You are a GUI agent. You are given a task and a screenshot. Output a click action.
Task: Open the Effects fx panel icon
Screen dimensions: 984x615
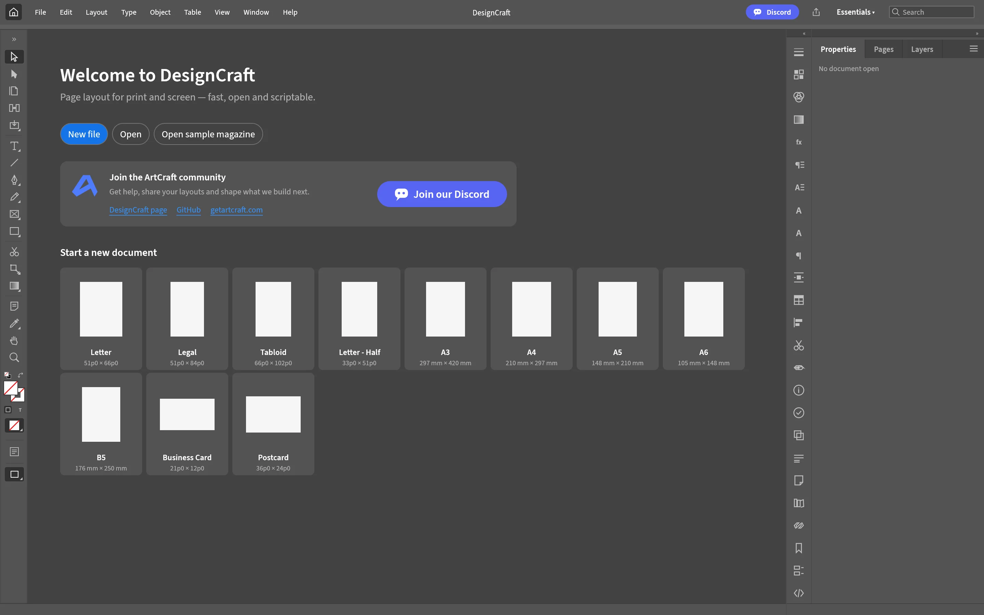pyautogui.click(x=798, y=142)
